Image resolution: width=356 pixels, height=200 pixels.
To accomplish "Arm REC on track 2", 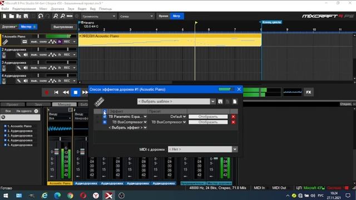I will pos(67,54).
